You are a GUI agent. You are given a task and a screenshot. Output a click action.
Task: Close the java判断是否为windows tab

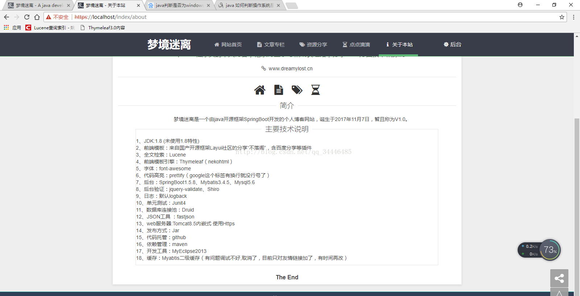coord(208,5)
